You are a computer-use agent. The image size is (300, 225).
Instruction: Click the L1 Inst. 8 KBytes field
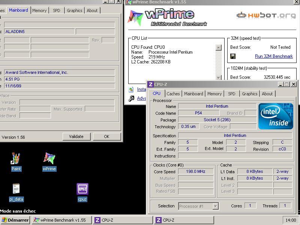pos(255,178)
